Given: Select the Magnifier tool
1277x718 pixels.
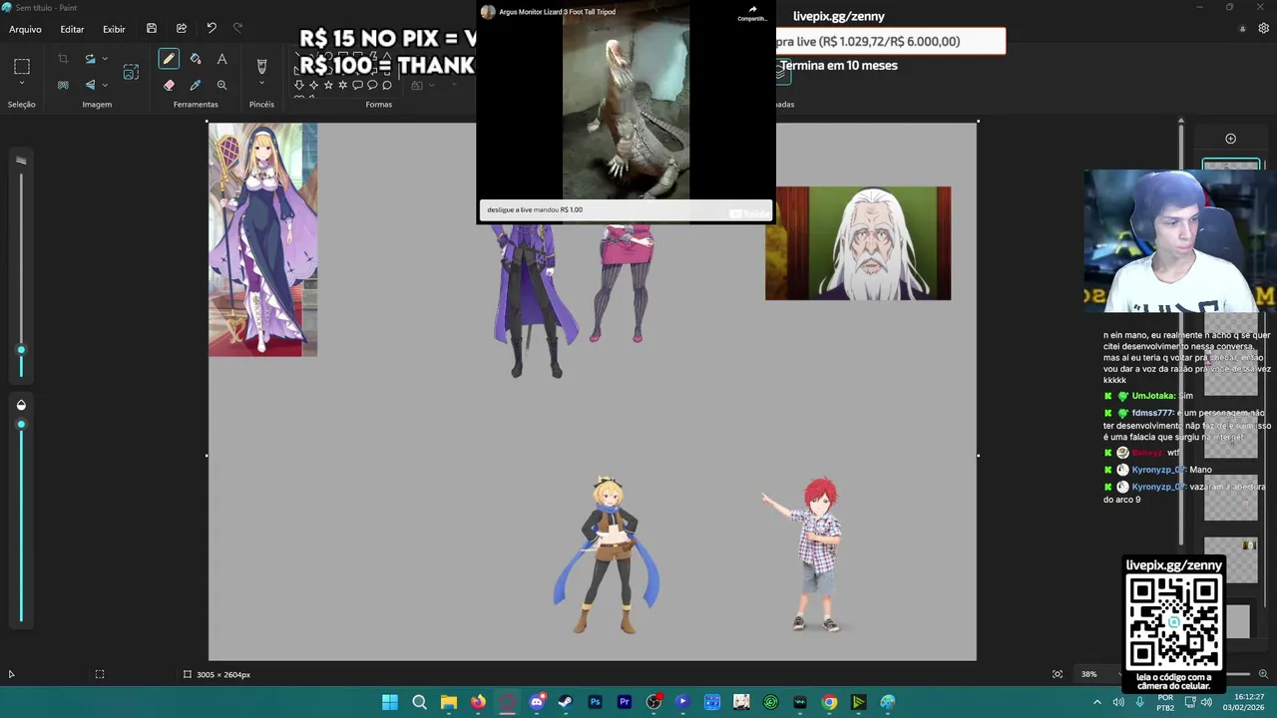Looking at the screenshot, I should click(221, 86).
